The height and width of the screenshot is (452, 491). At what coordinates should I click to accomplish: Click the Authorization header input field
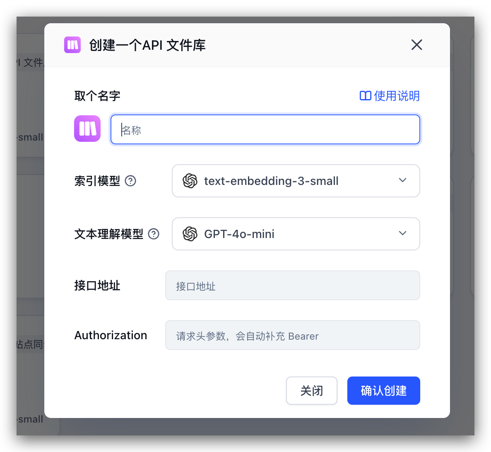tap(293, 335)
